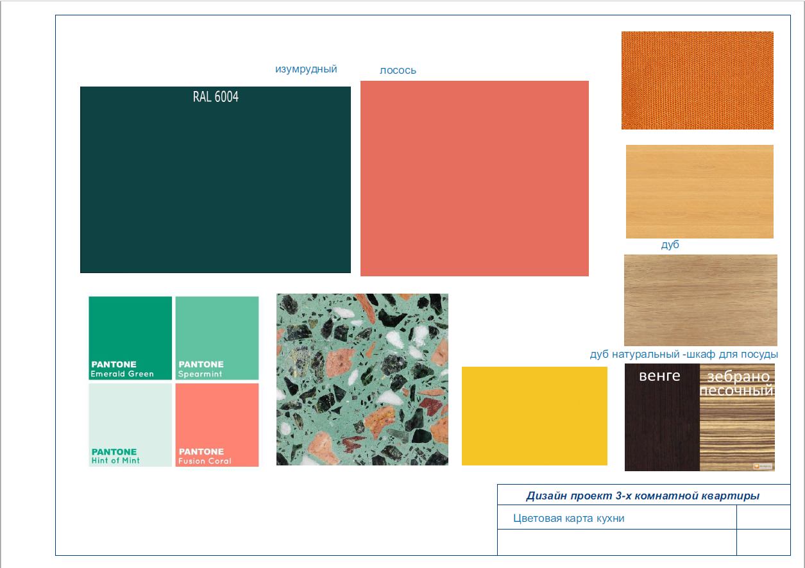Click the зебрано песочный striped wood sample
Viewport: 805px width, 568px height.
(737, 430)
